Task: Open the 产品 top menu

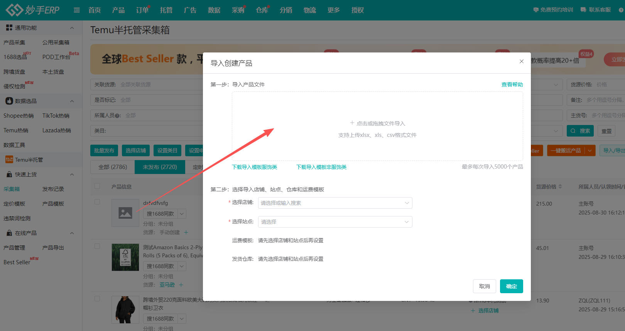Action: pos(118,10)
